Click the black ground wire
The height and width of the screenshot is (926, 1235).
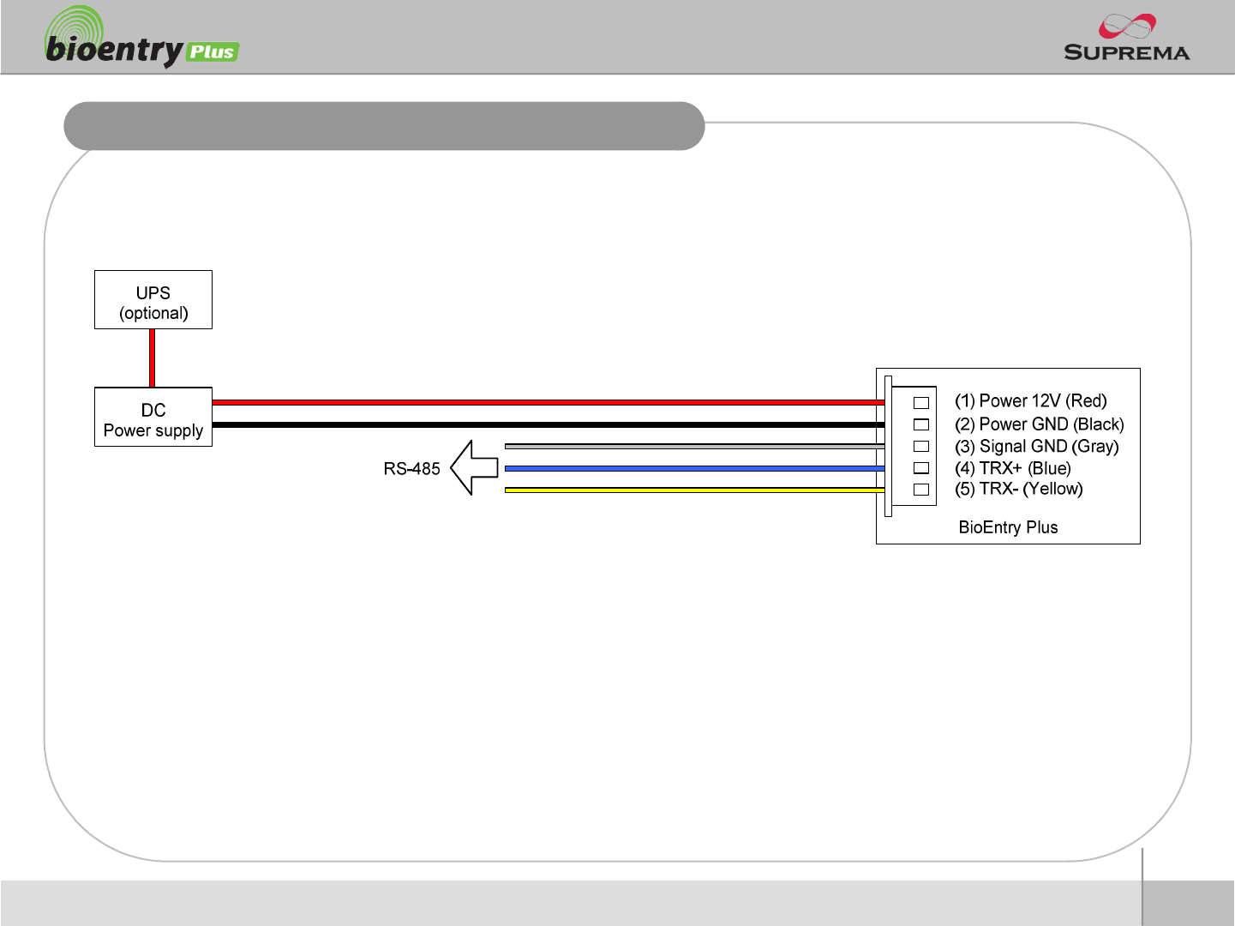click(x=549, y=424)
